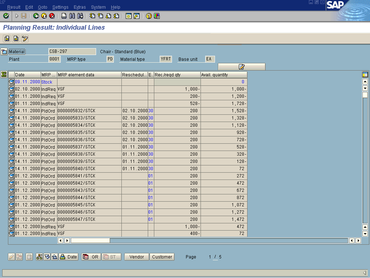370x278 pixels.
Task: Open the Result menu
Action: click(14, 7)
